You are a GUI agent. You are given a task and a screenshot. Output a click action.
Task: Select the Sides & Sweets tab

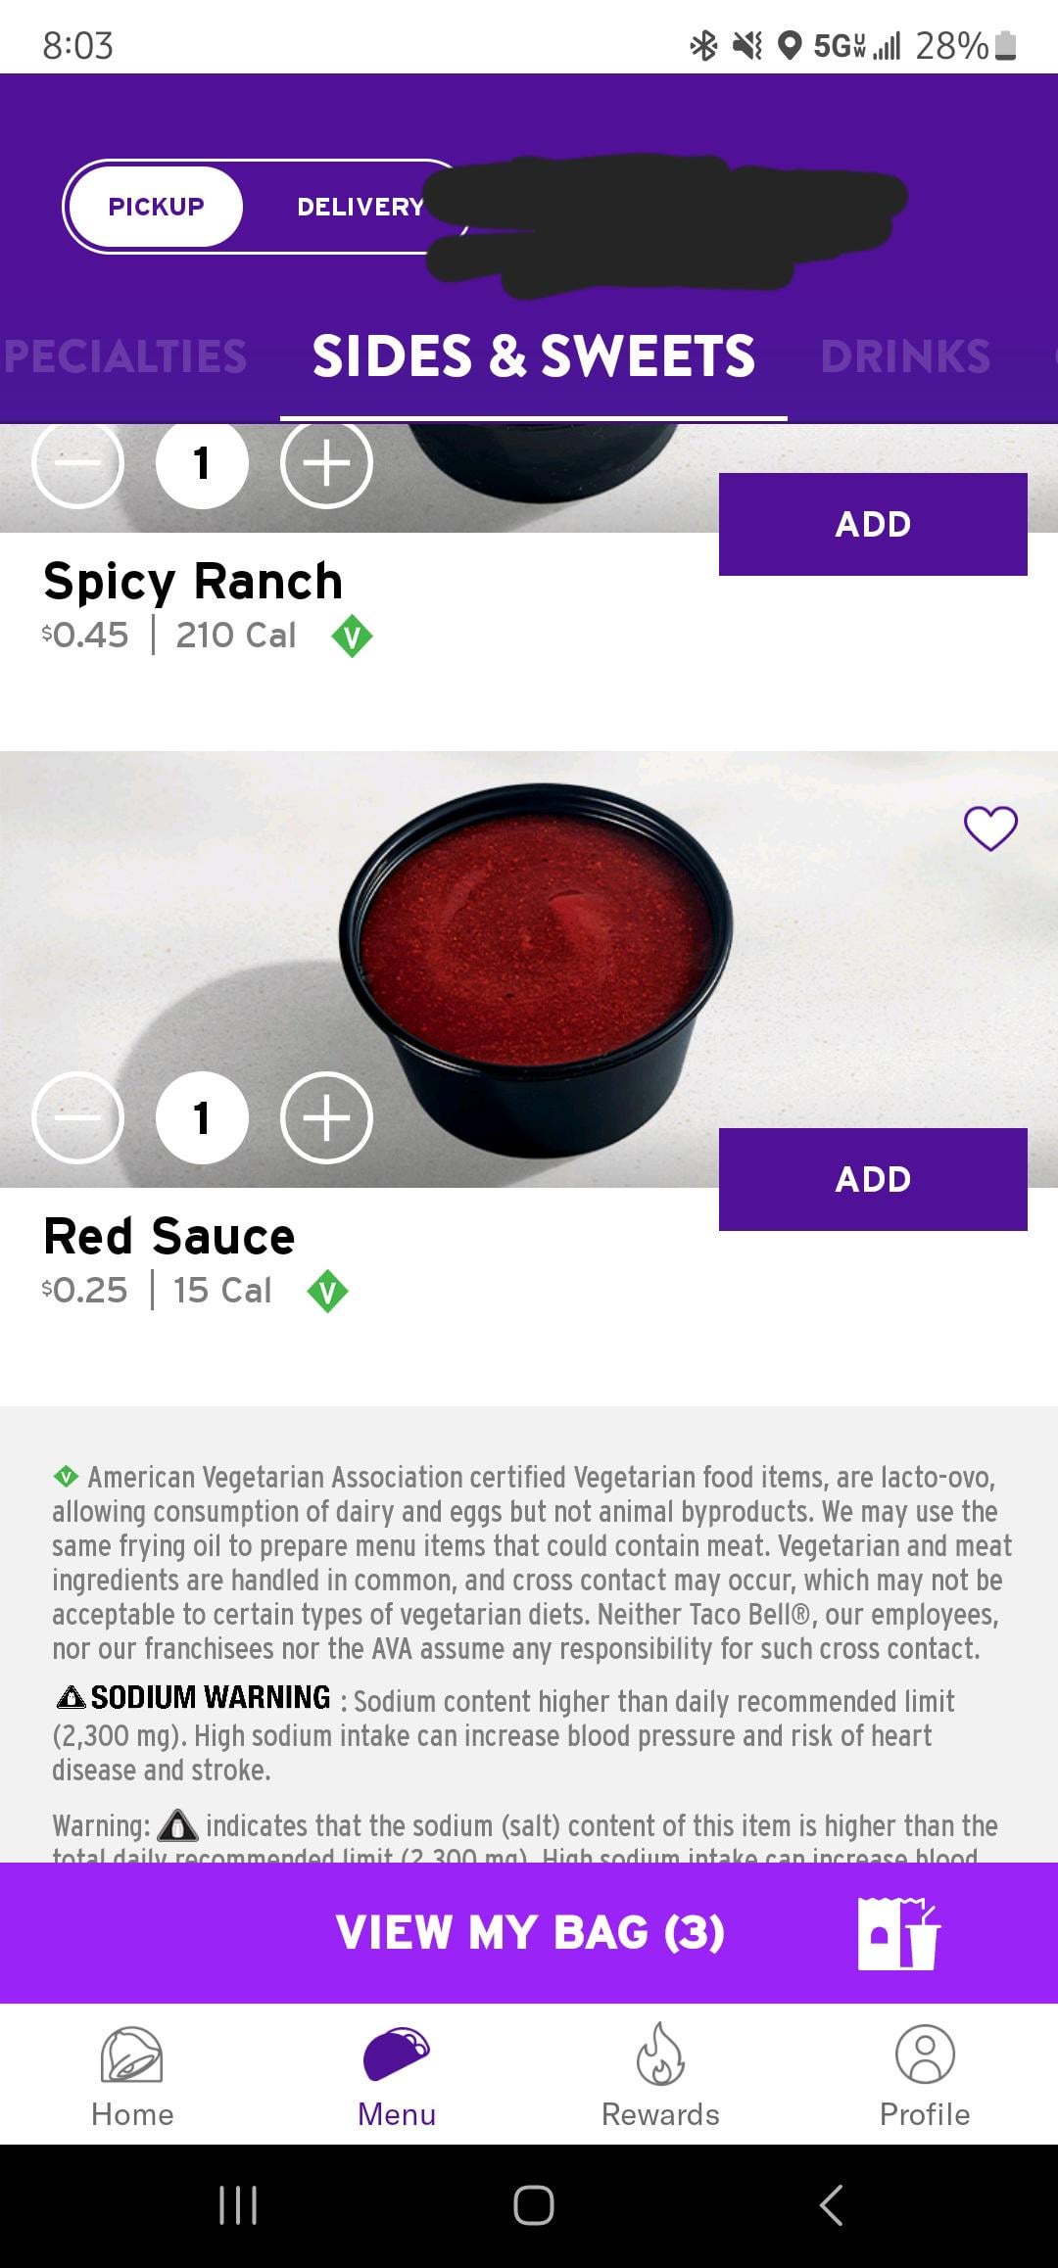534,356
